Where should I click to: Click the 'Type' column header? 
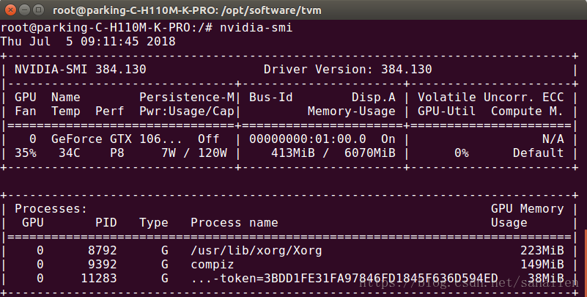point(154,223)
